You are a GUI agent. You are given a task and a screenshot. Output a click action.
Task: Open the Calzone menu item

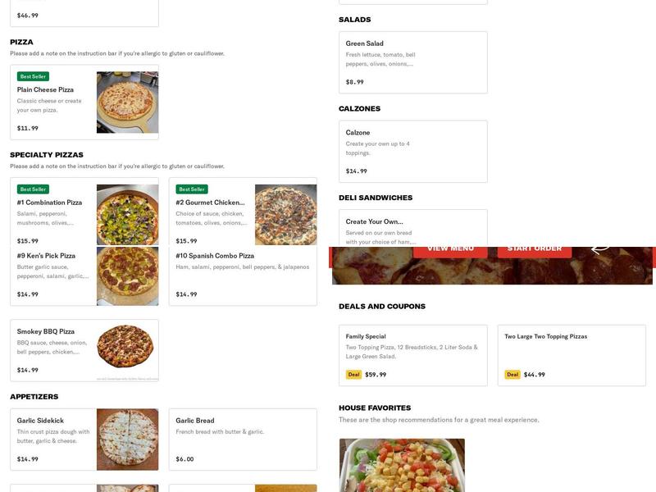click(412, 152)
